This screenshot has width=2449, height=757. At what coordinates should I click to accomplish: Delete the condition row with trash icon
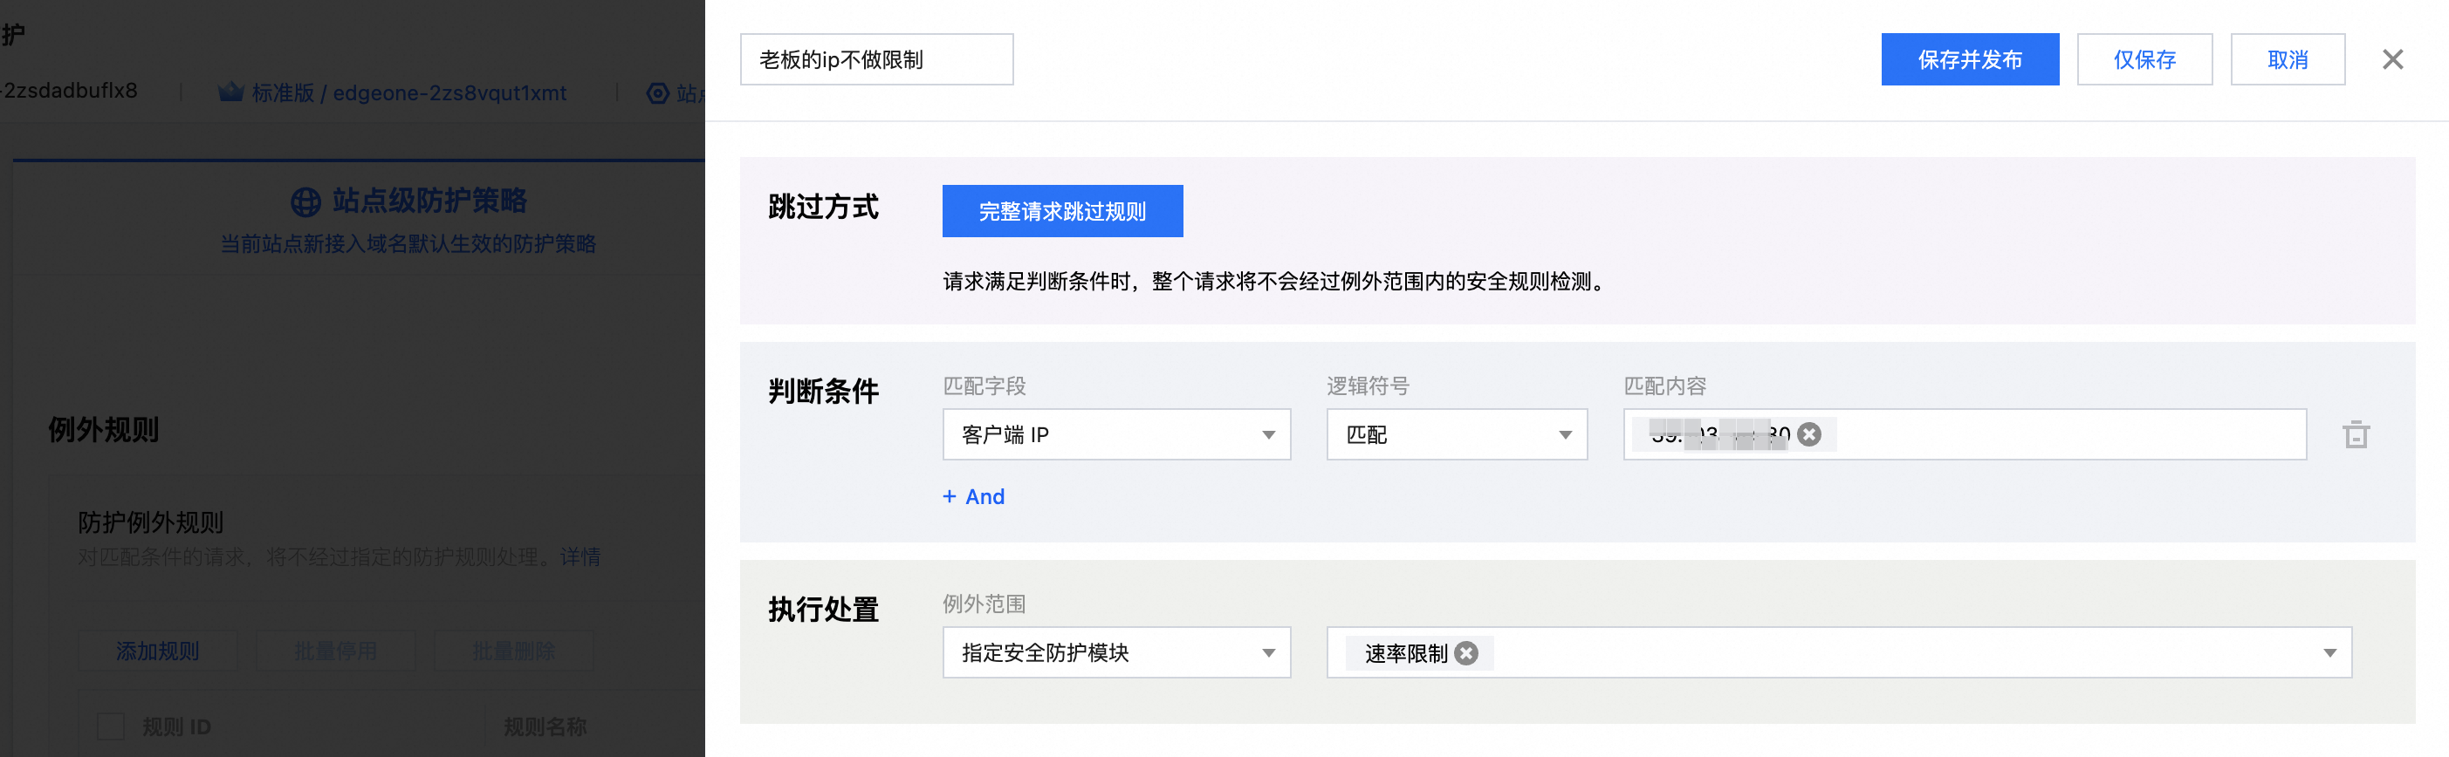[2356, 435]
